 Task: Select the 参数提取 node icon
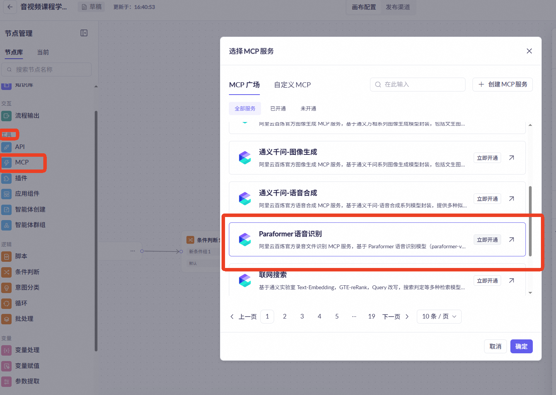pyautogui.click(x=7, y=381)
